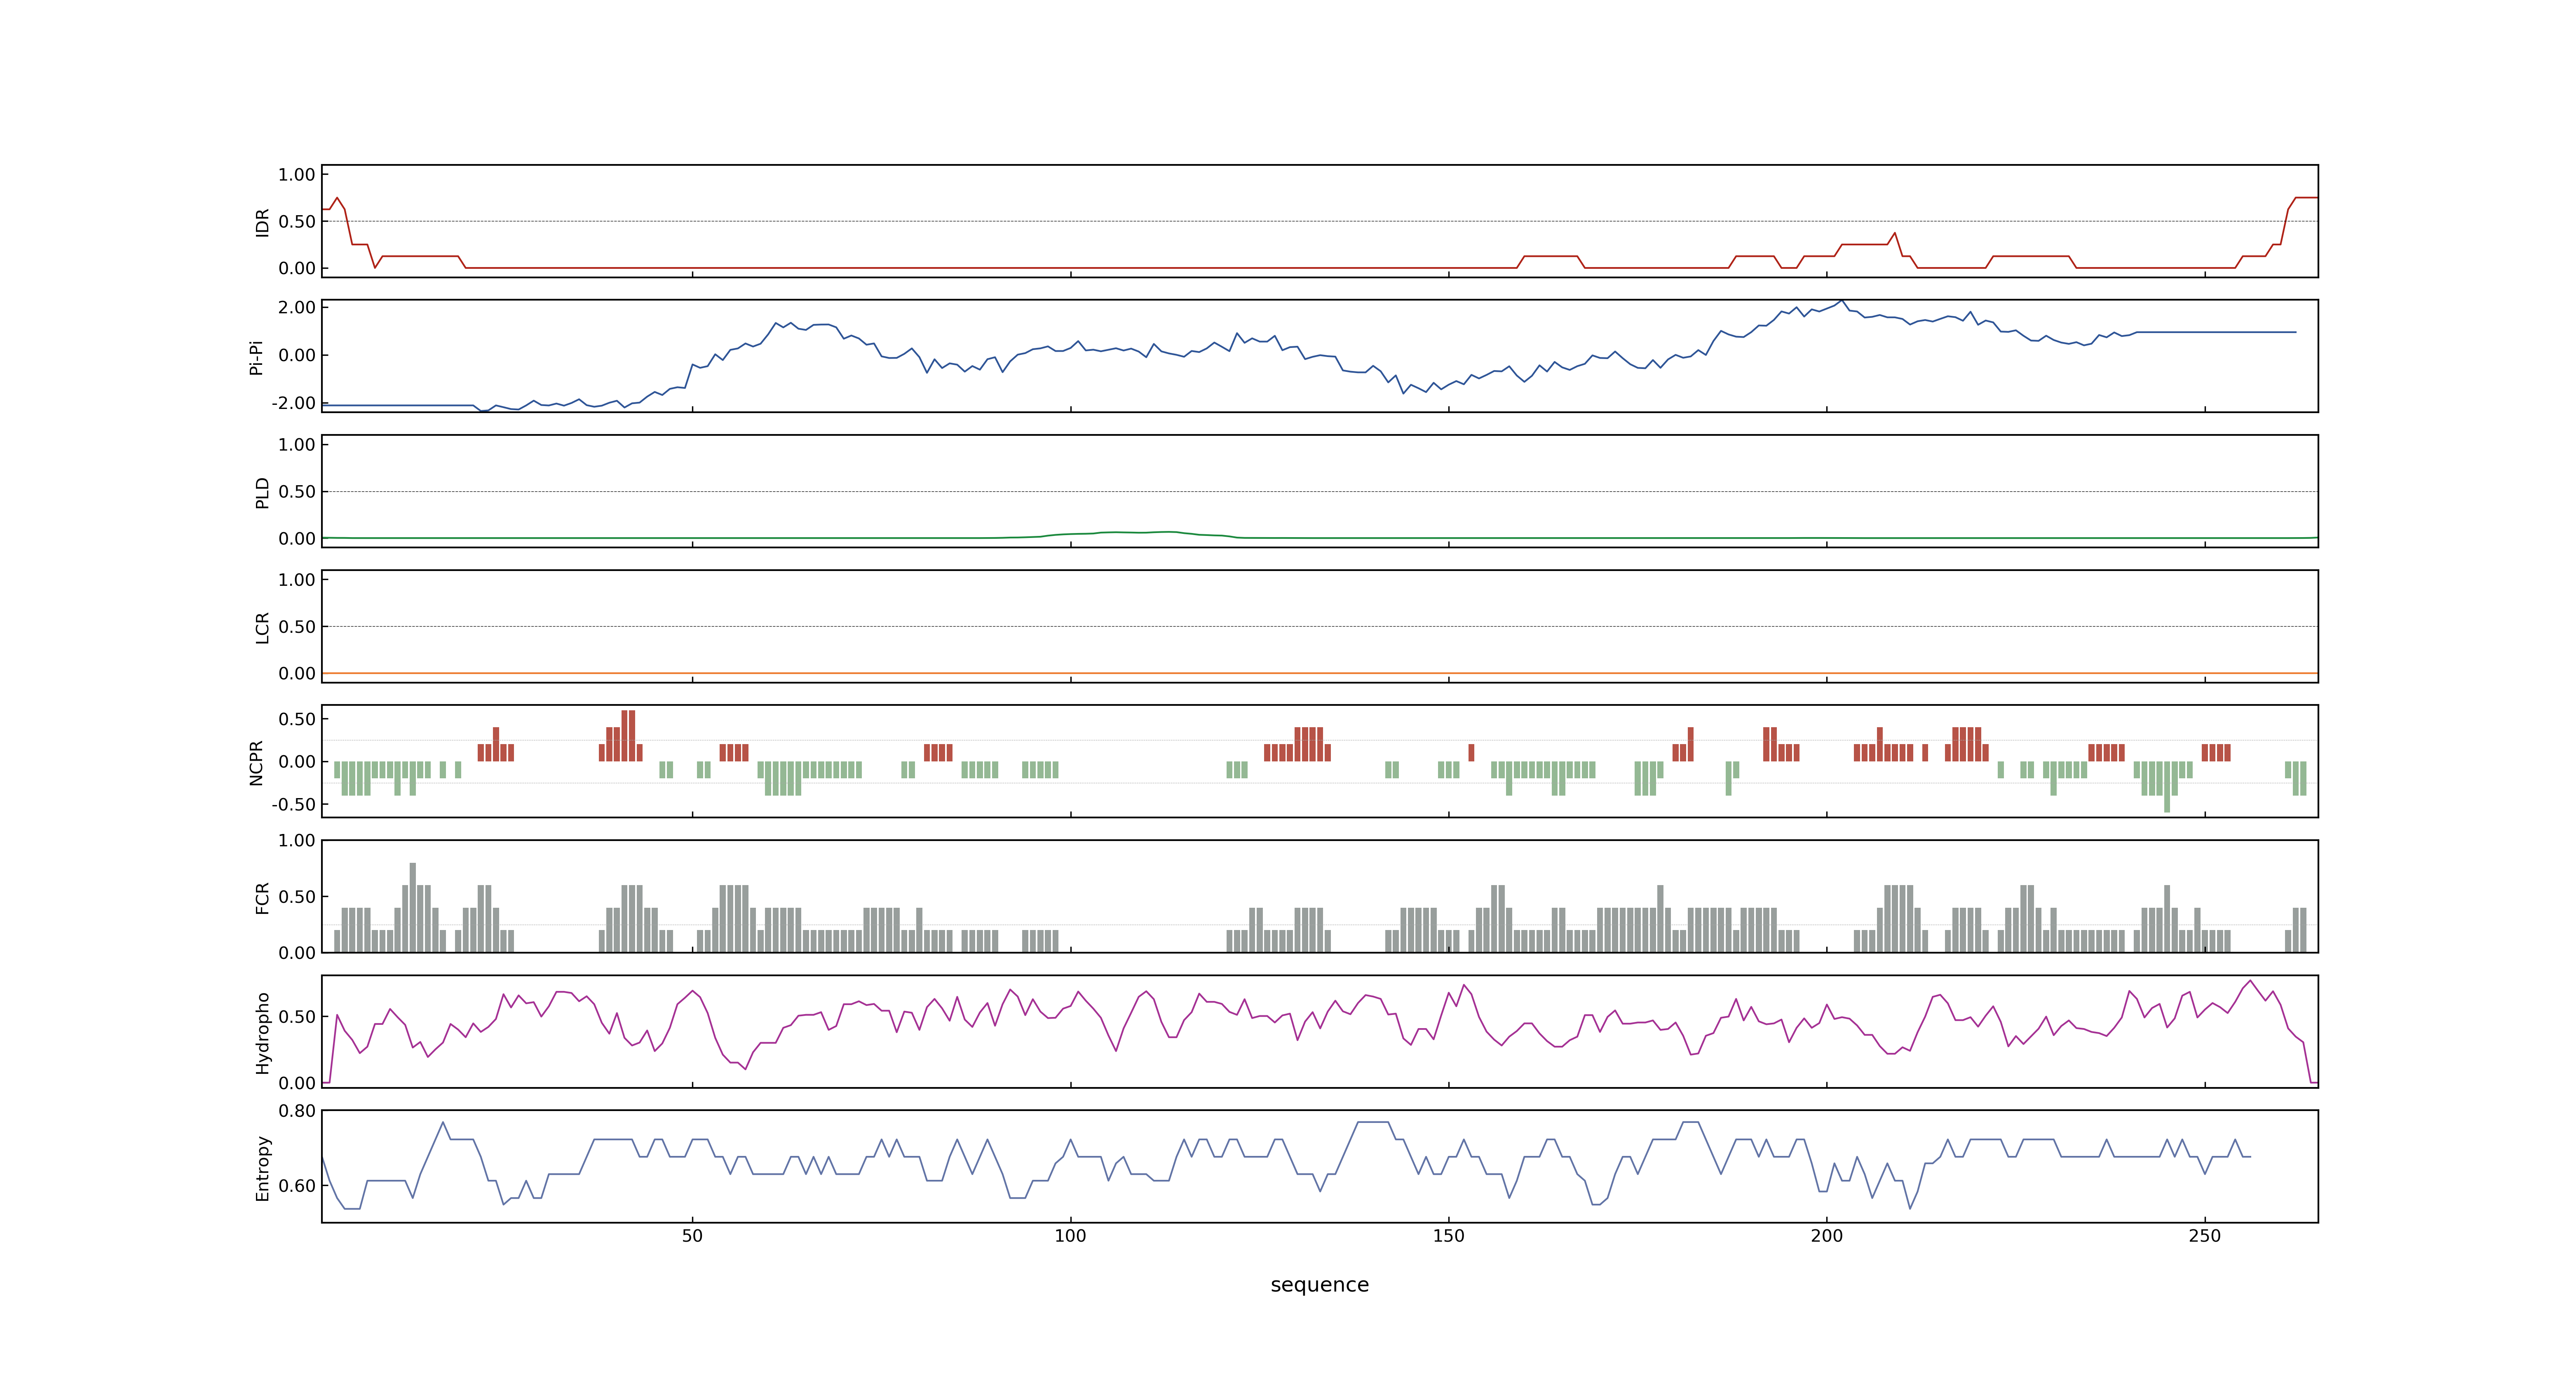
Task: Select the x-axis tick label 150
Action: (x=1448, y=1236)
